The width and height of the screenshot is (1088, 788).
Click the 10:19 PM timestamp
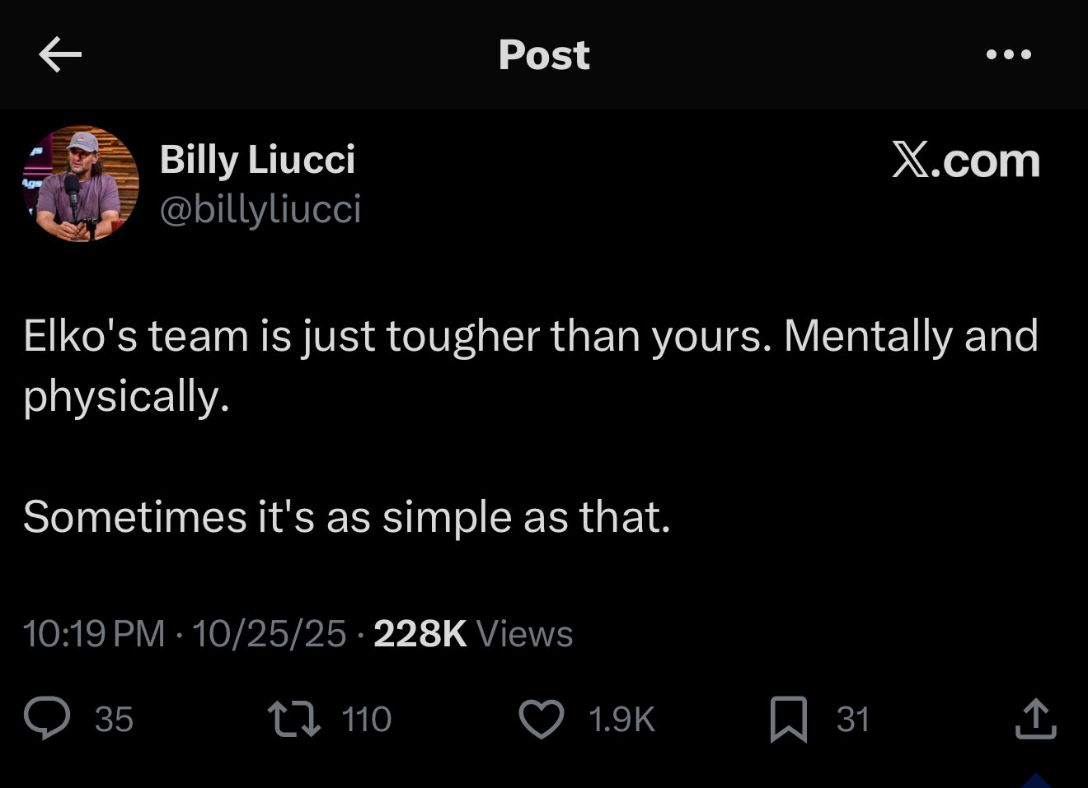click(94, 633)
